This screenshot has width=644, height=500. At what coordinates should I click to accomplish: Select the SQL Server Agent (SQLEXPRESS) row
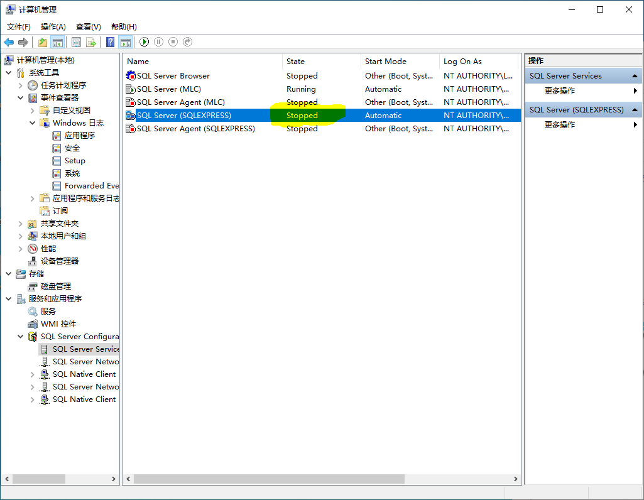tap(322, 129)
